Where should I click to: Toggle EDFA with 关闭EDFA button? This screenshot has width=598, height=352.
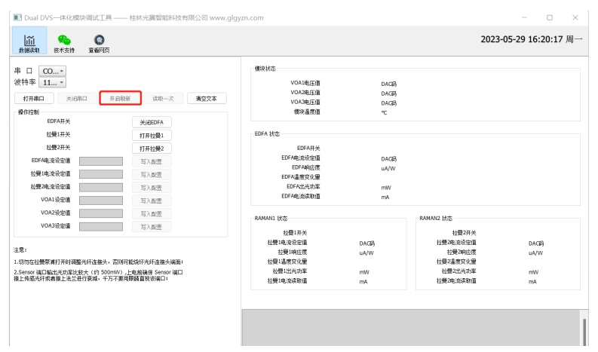[x=152, y=122]
